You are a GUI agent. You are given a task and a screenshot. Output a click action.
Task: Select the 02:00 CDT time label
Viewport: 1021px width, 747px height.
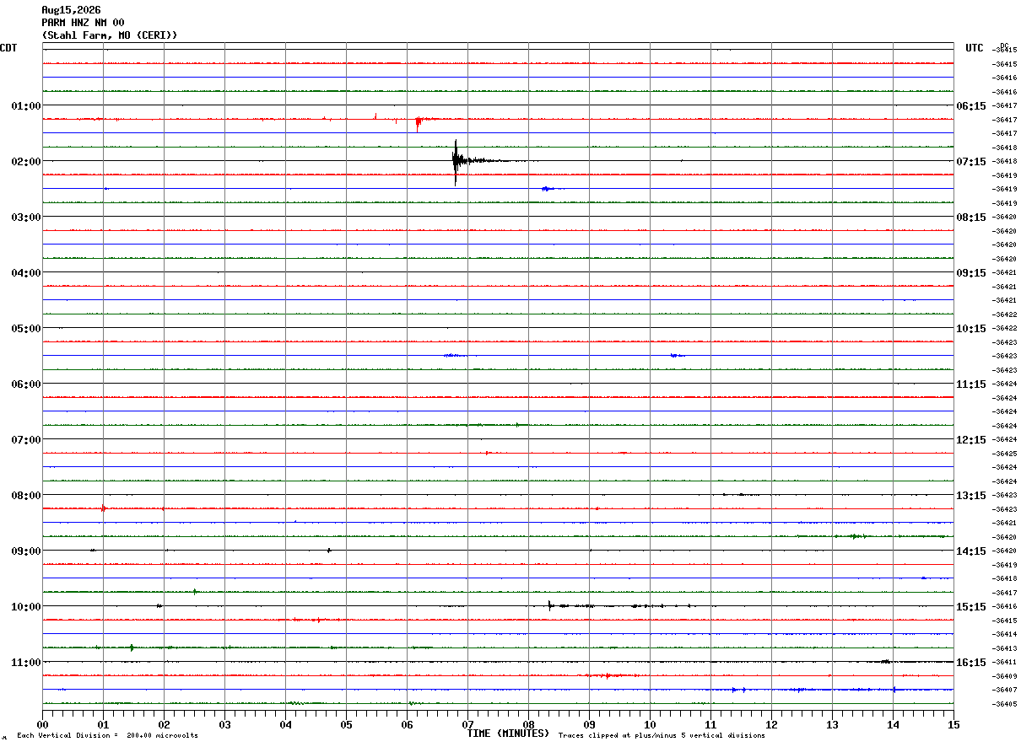tap(26, 161)
